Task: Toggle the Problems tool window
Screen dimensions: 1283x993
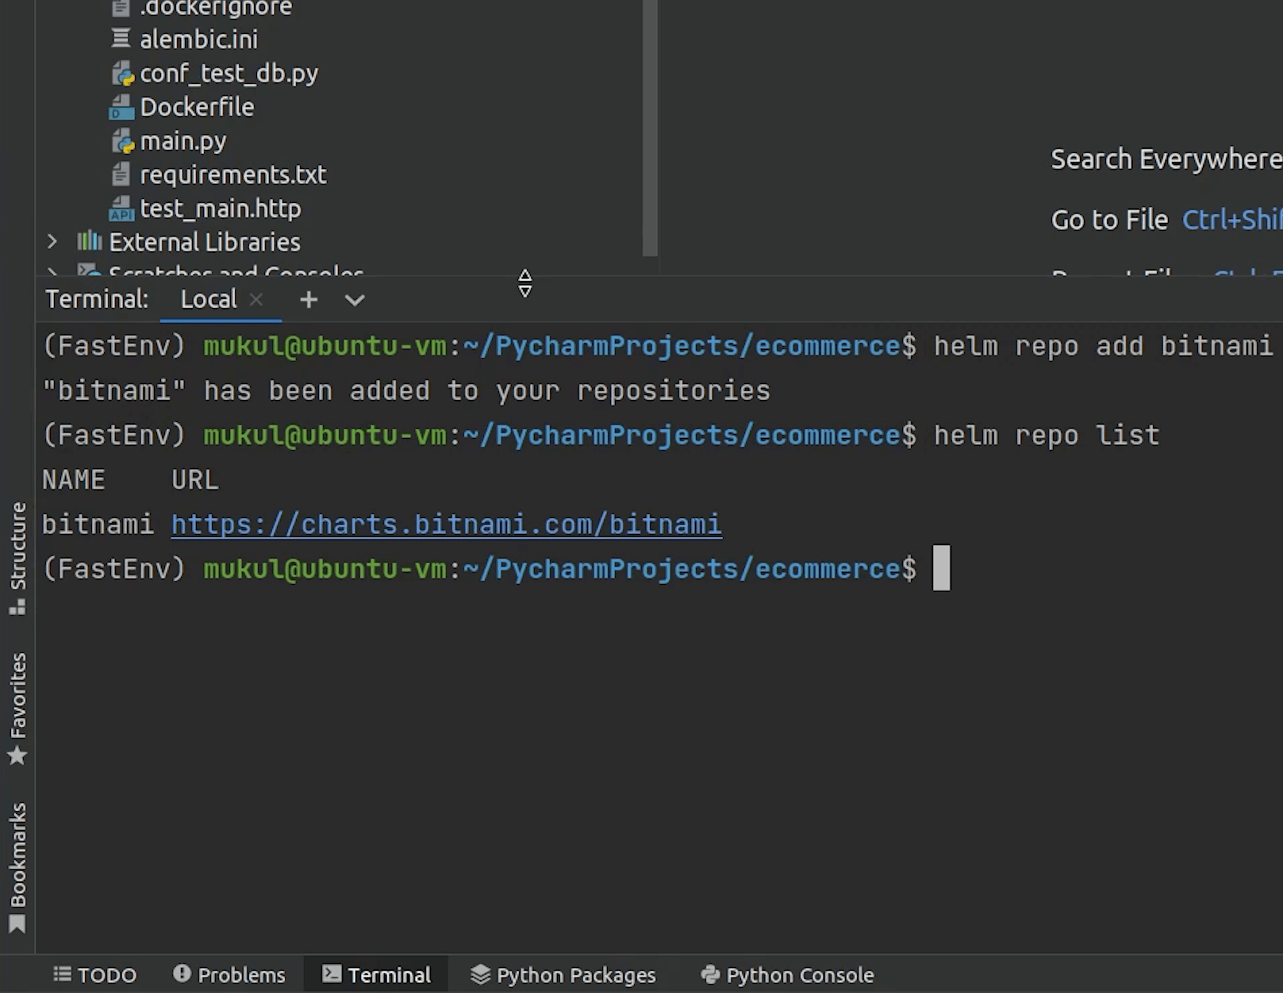Action: pos(229,975)
